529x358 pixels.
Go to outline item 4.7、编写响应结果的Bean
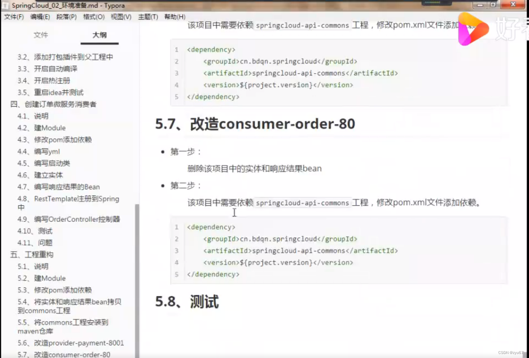(x=59, y=187)
